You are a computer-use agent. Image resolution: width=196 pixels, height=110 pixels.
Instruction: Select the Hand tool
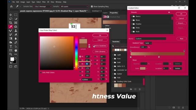tap(16, 50)
